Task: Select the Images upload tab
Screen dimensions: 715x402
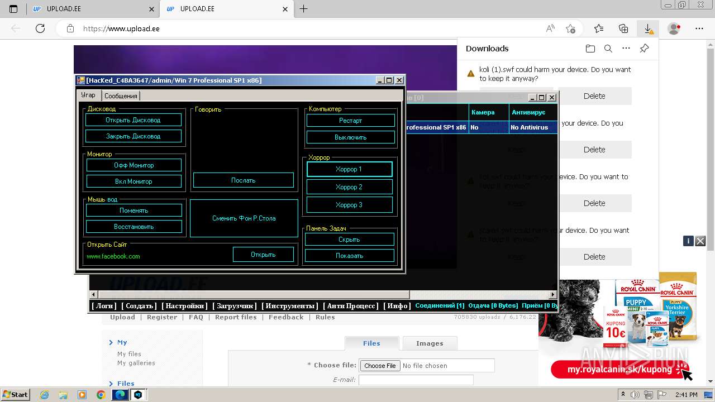Action: pyautogui.click(x=430, y=343)
